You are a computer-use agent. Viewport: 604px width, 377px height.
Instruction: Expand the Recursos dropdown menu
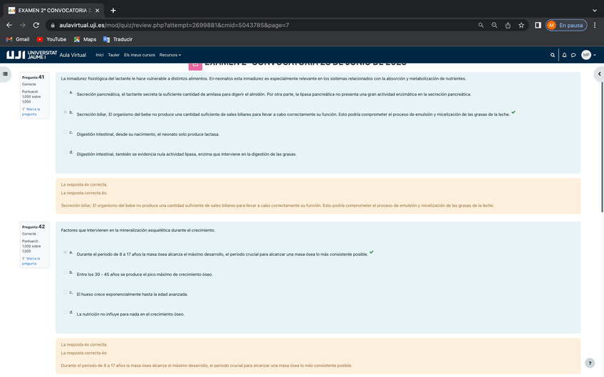coord(170,55)
